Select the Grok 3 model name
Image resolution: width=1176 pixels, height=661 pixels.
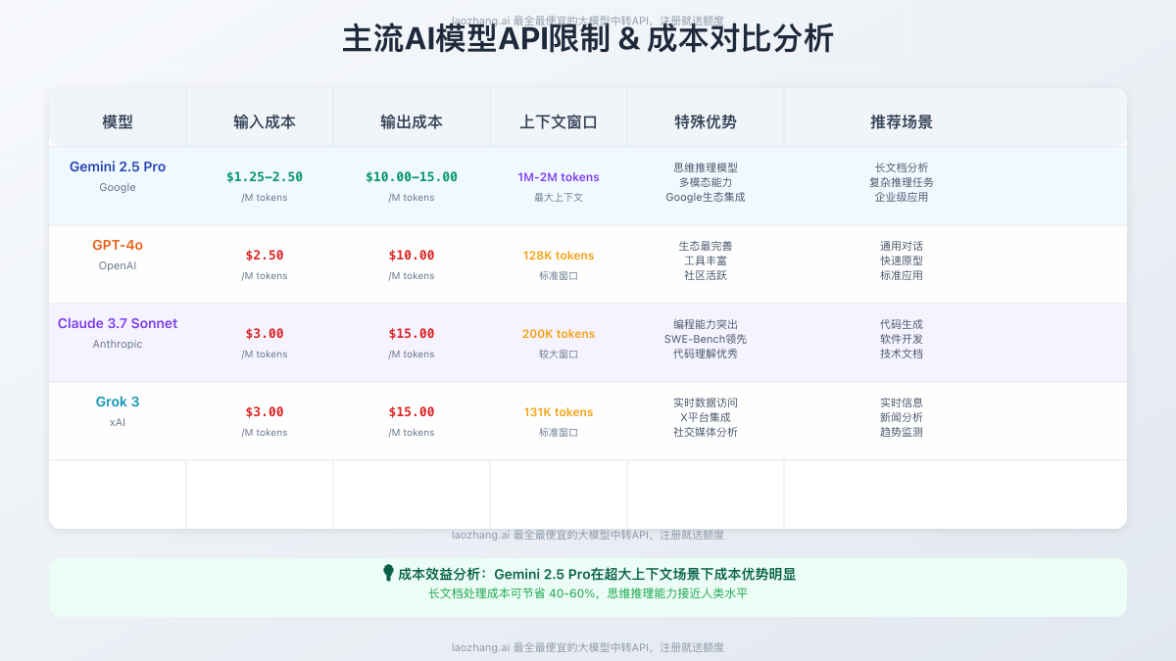[x=118, y=401]
